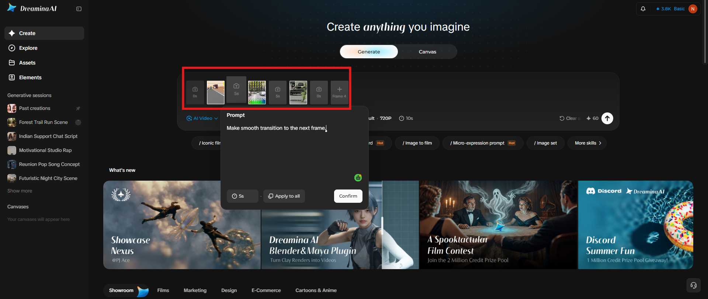This screenshot has height=299, width=708.
Task: Go to Create in the sidebar
Action: tap(44, 33)
